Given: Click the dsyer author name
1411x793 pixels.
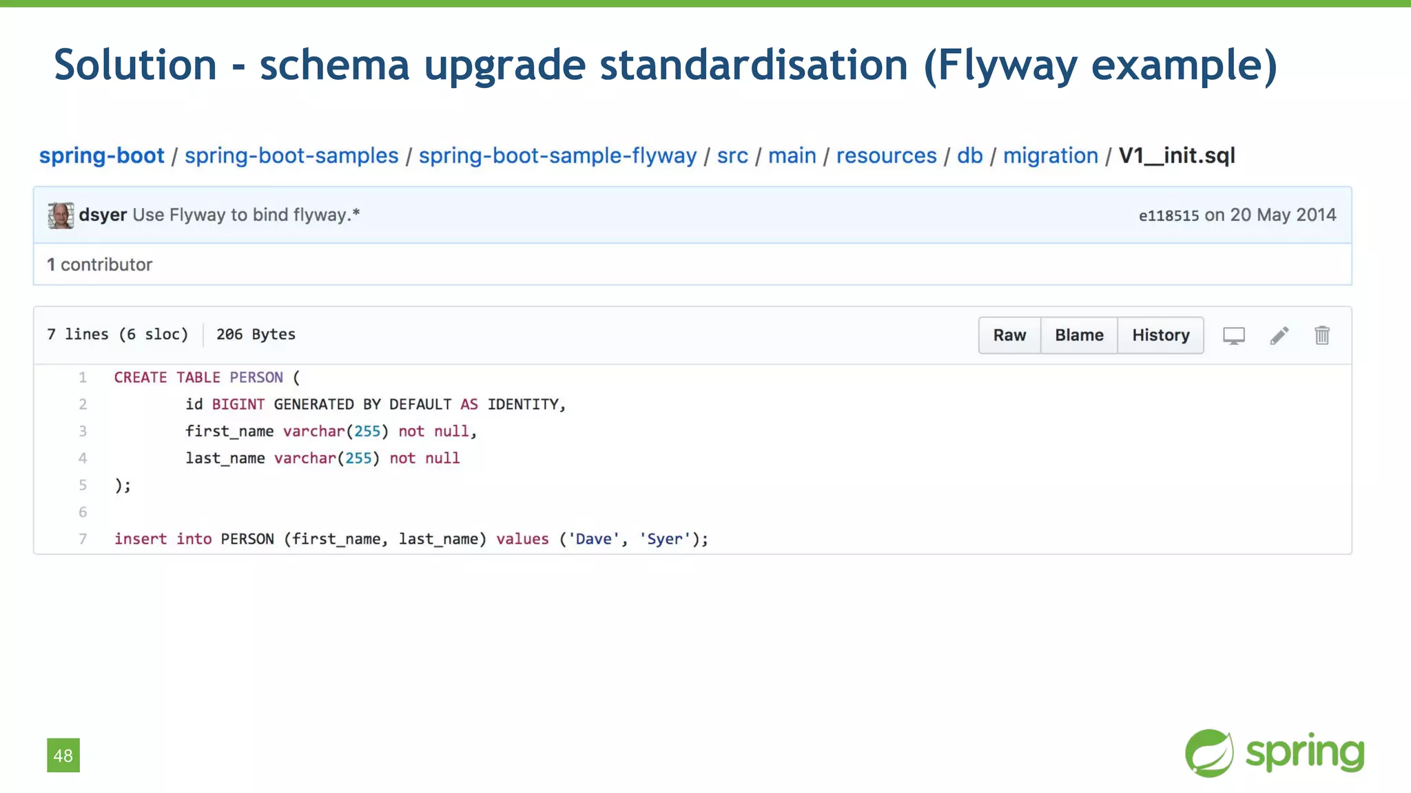Looking at the screenshot, I should [103, 215].
